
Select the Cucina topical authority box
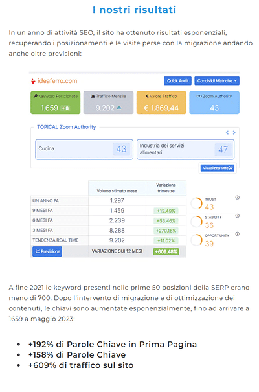click(x=84, y=149)
